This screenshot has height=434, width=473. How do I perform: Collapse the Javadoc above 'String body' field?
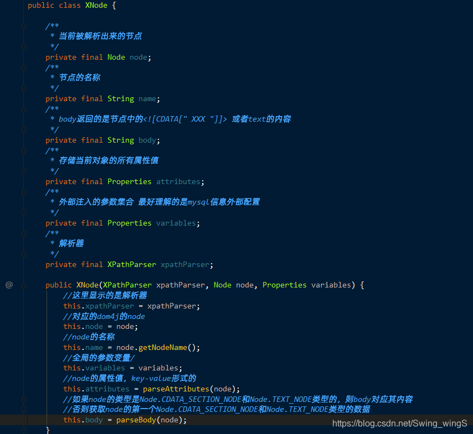click(x=23, y=109)
